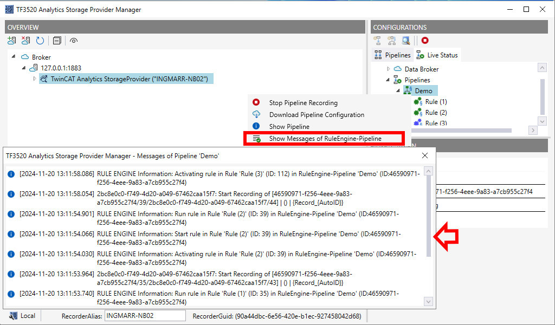Collapse the Demo pipeline node
Viewport: 555px width, 325px height.
[398, 91]
